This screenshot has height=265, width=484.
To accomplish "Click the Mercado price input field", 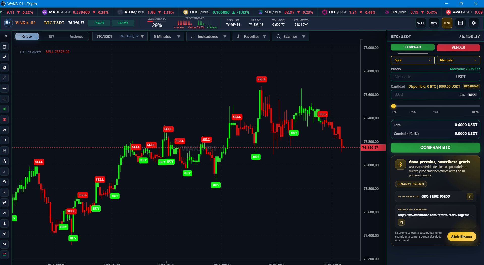I will click(x=435, y=77).
